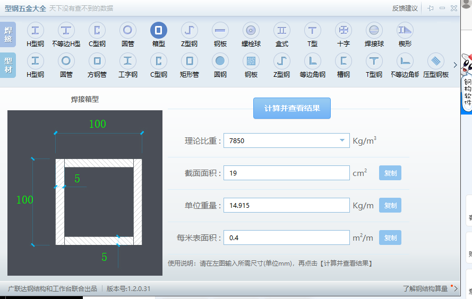This screenshot has height=299, width=472.
Task: Open 反馈建议 feedback link
Action: pos(405,8)
